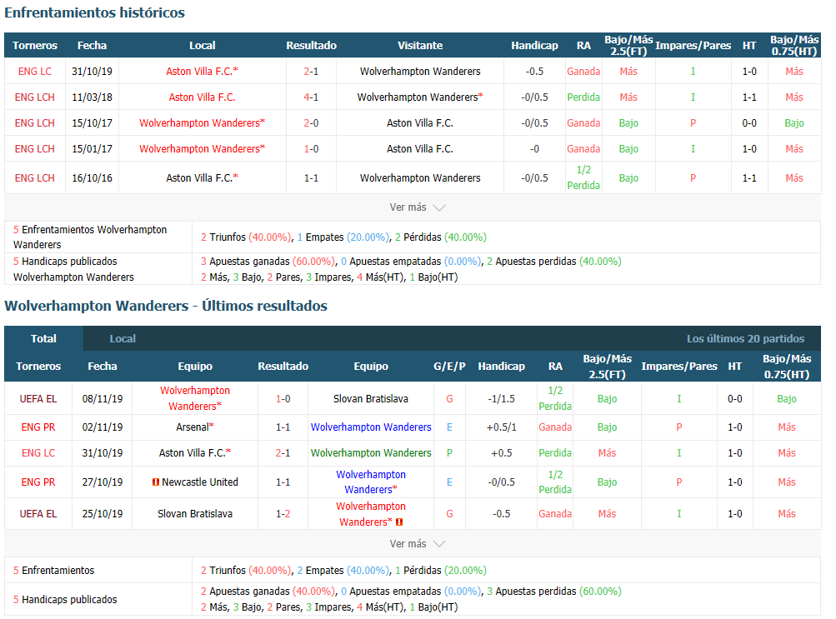Open ENG PR tournament for 02/11/19
Screen dimensions: 836x619
tap(38, 427)
